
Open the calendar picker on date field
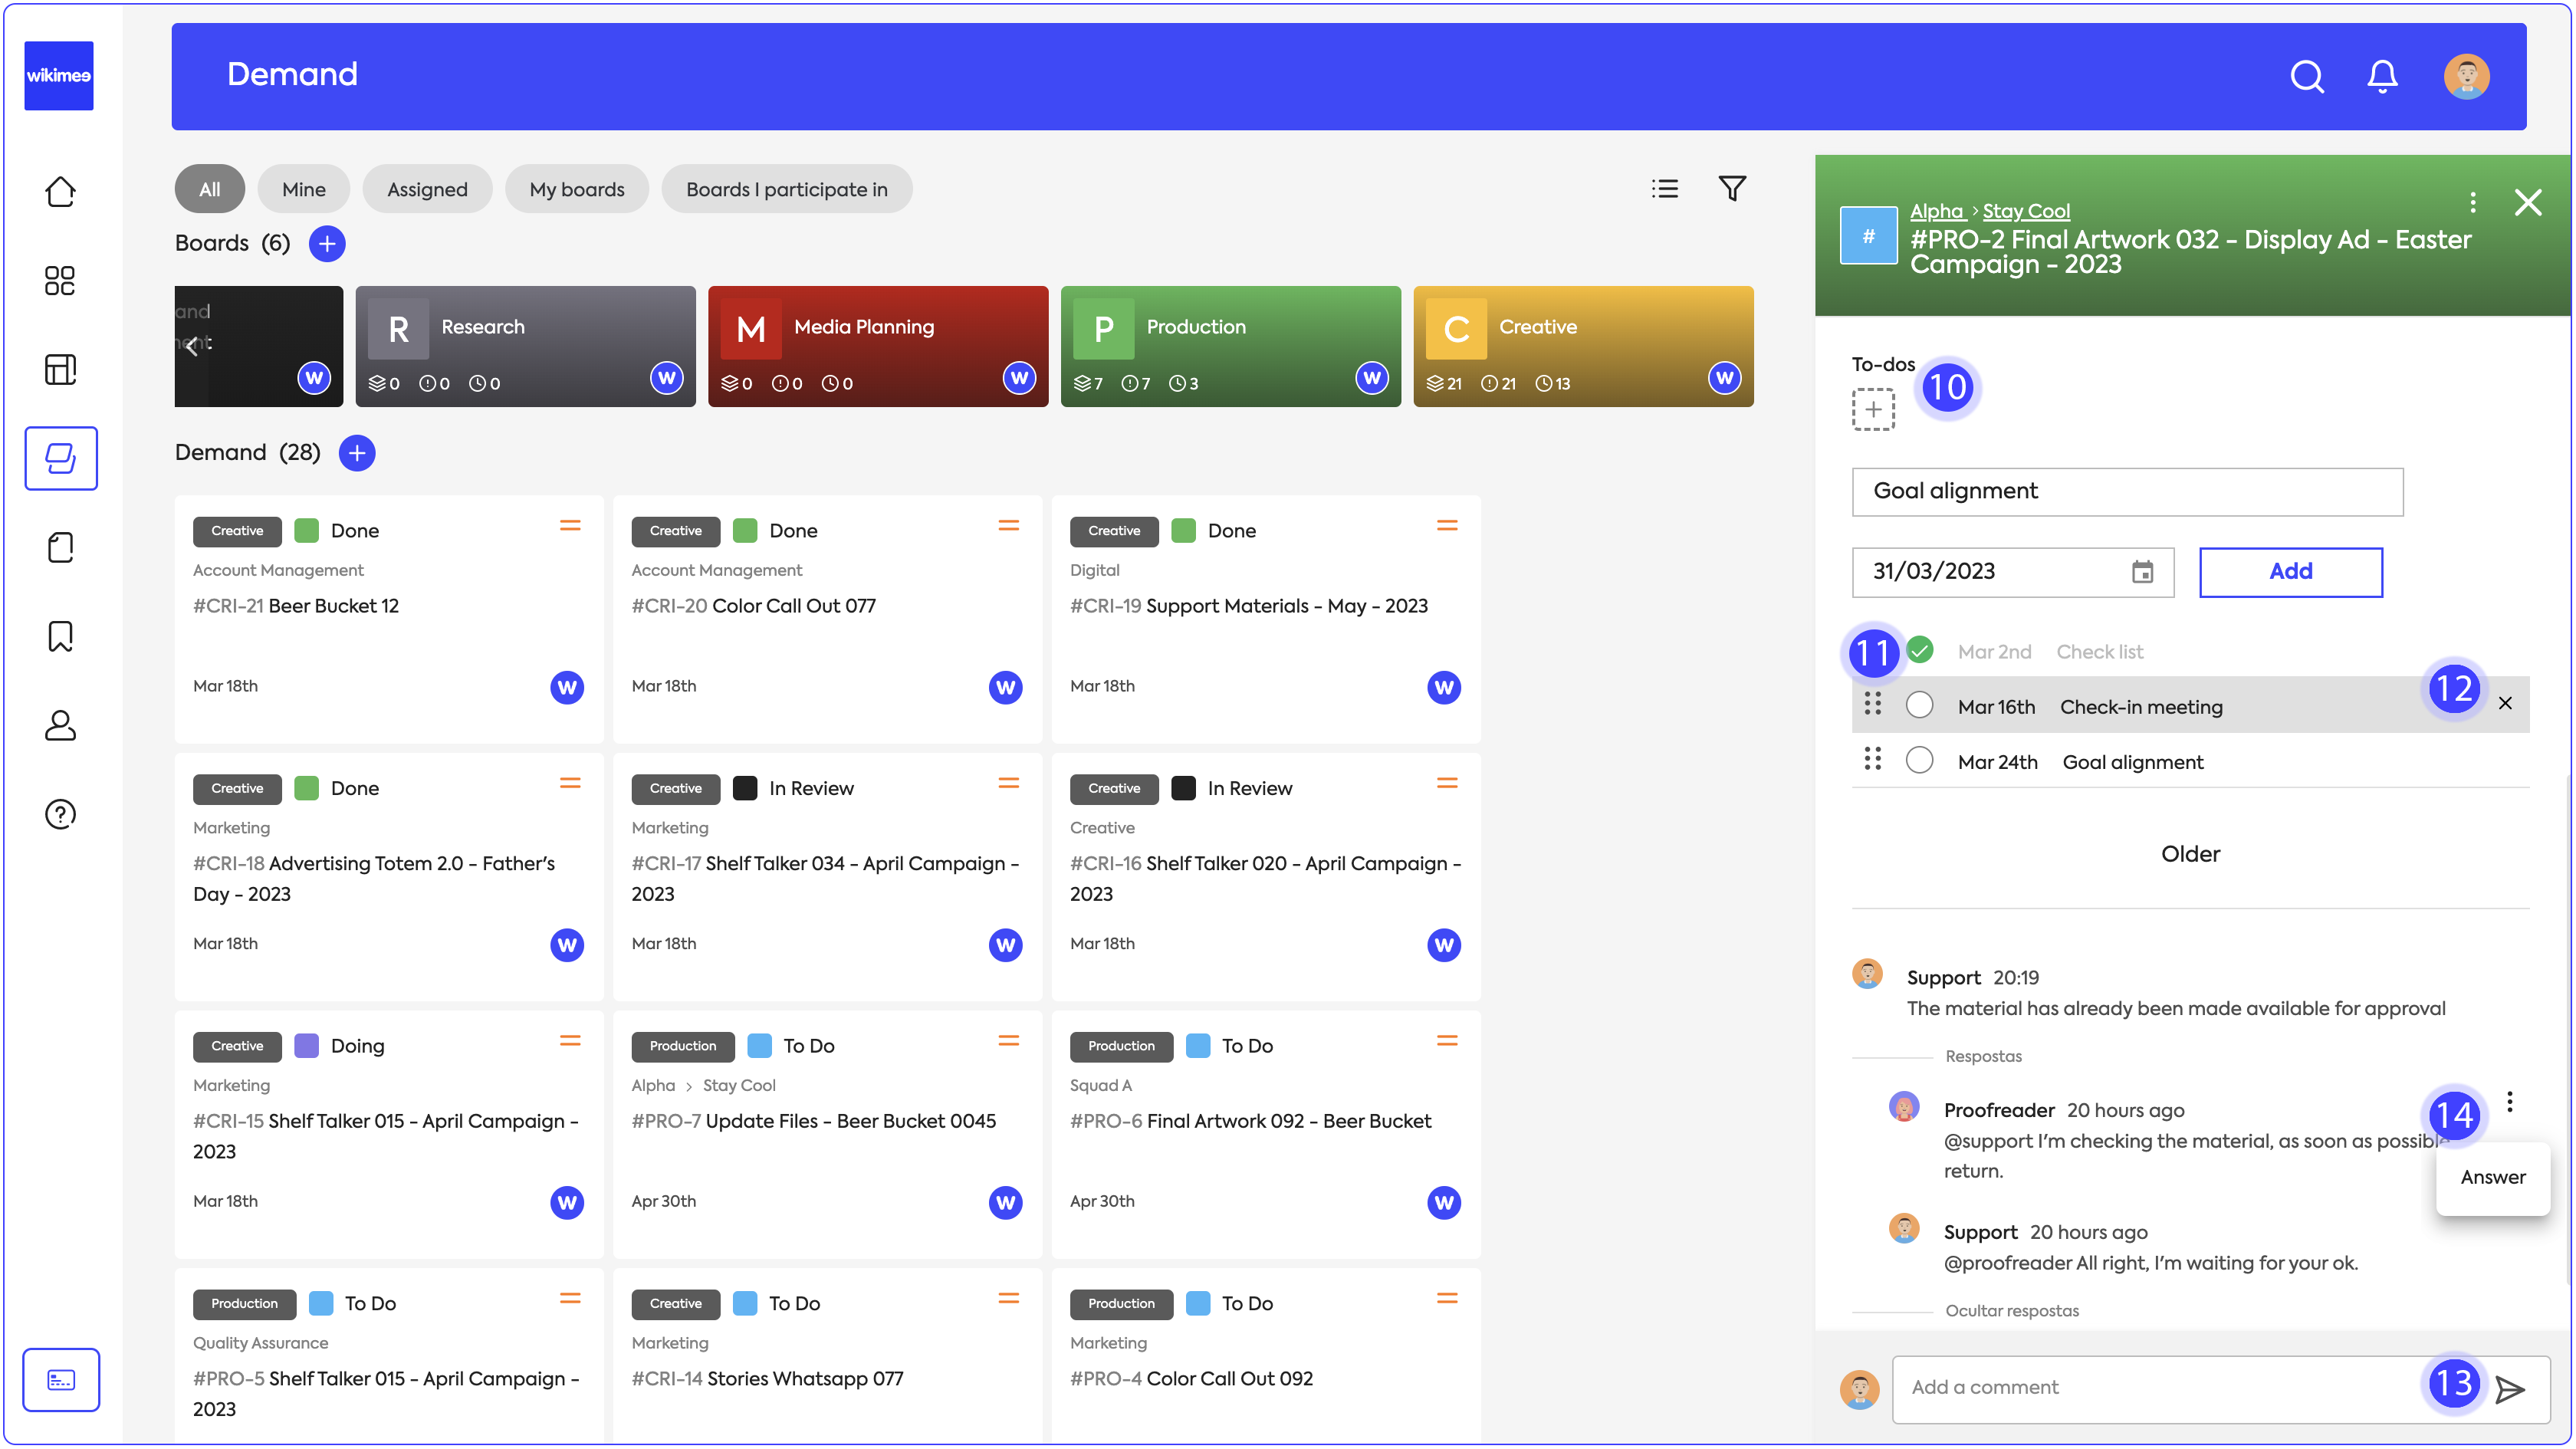2142,572
